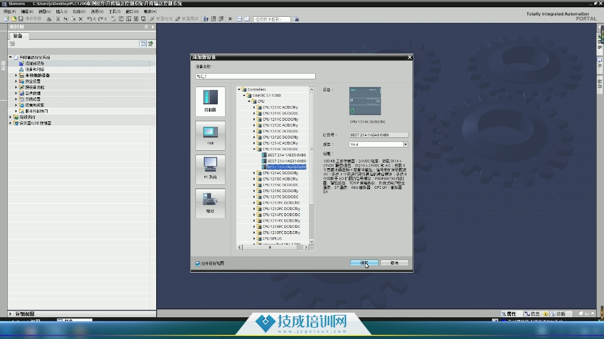
Task: Expand the CPU 1215C AC/DC/Rly folder
Action: coord(254,179)
